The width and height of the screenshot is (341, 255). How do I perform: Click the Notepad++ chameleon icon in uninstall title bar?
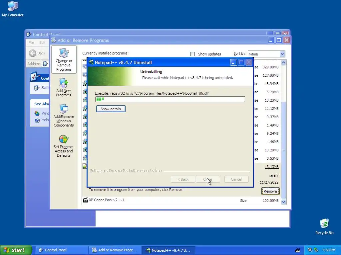[x=91, y=62]
